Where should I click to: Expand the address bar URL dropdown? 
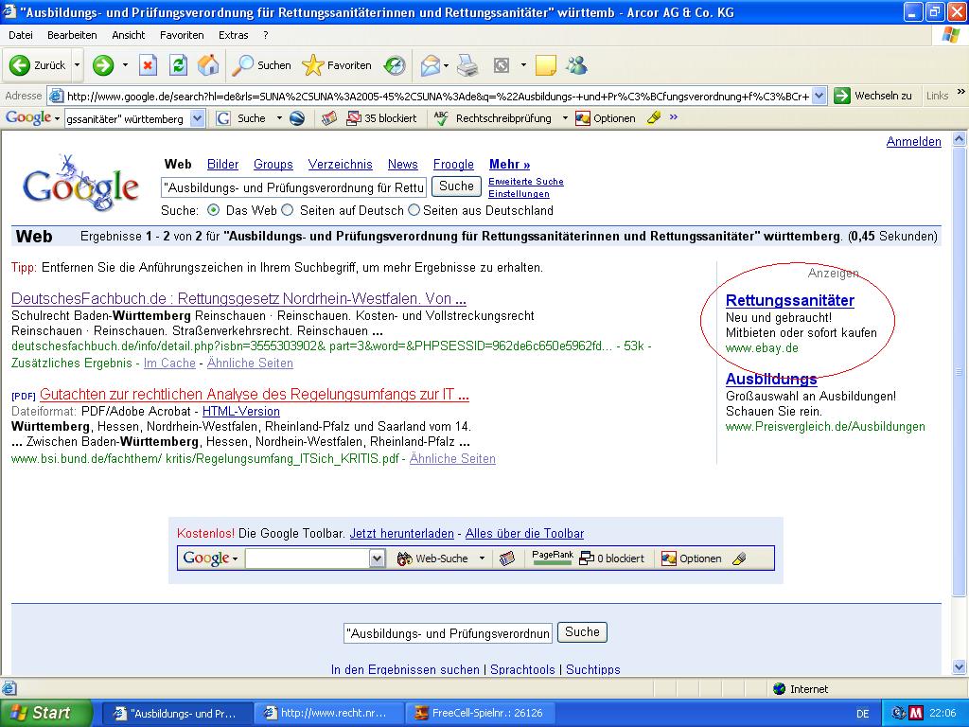[x=819, y=96]
